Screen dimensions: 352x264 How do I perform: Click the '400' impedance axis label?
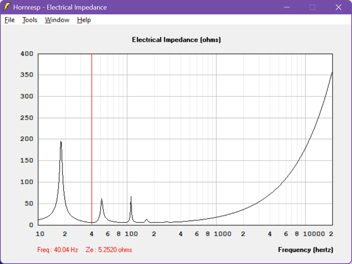[27, 54]
